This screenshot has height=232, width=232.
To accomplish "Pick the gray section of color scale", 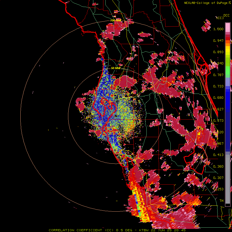I will [x=228, y=179].
